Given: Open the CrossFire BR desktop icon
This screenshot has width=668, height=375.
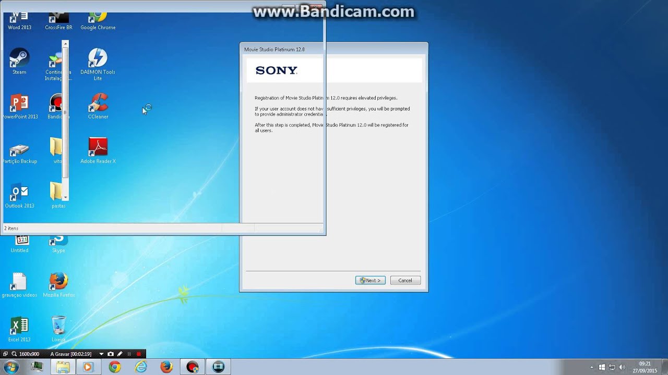Looking at the screenshot, I should pyautogui.click(x=58, y=21).
